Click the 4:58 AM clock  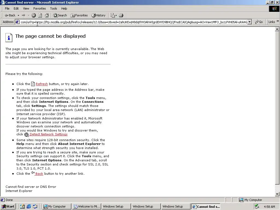point(269,207)
